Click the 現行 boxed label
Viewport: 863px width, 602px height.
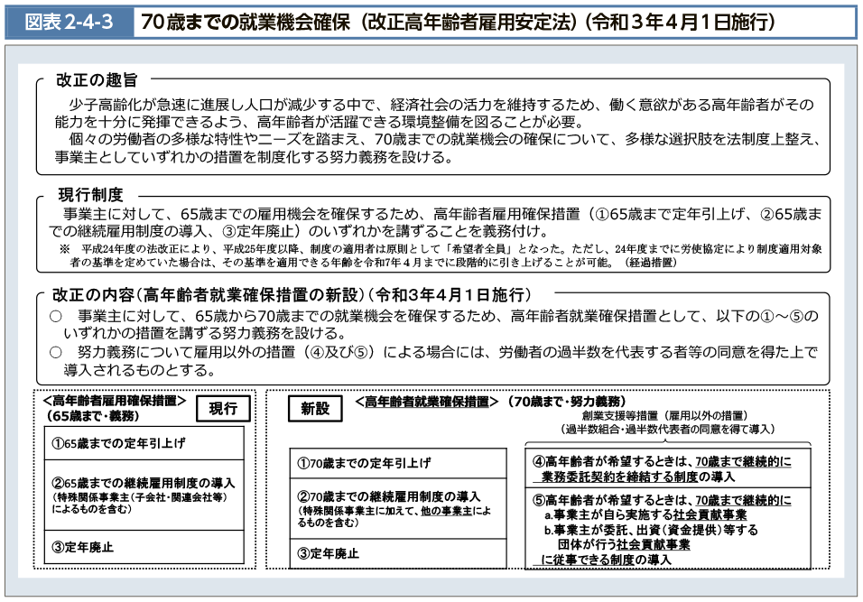pyautogui.click(x=223, y=409)
